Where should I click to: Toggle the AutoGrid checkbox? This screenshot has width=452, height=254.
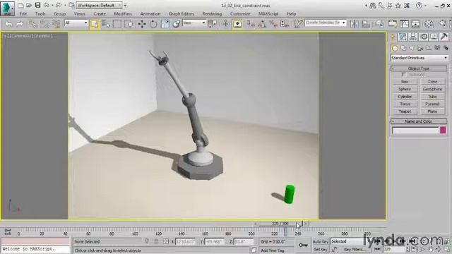[x=403, y=75]
